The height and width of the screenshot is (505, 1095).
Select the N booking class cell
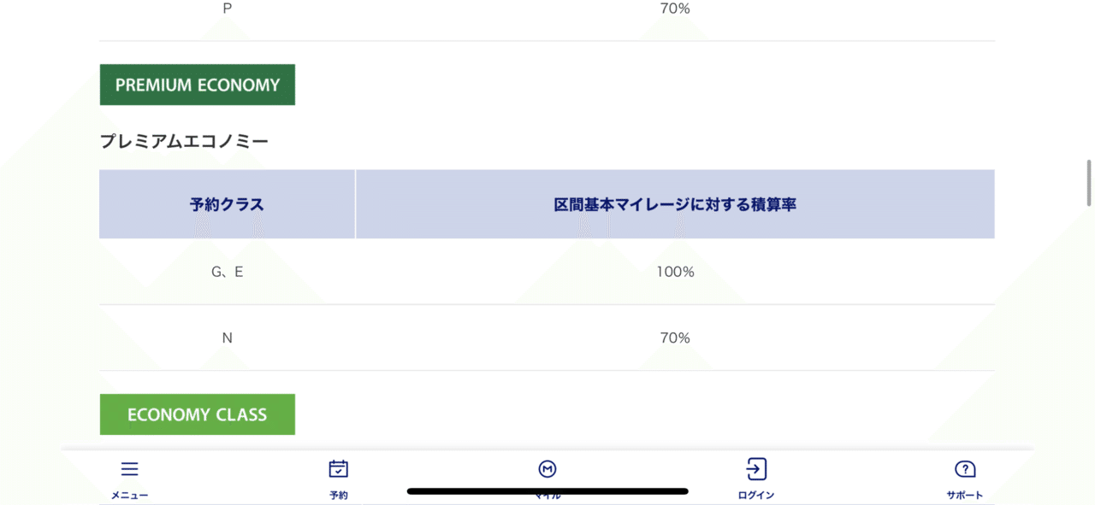(x=227, y=338)
